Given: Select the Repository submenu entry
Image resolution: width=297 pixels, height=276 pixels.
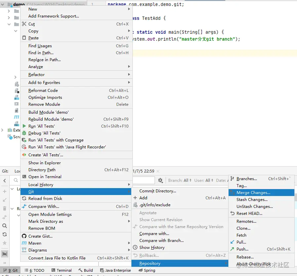Looking at the screenshot, I should coord(180,263).
